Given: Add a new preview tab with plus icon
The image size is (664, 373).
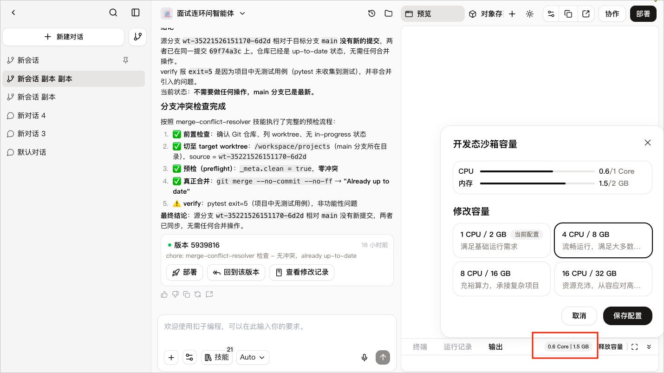Looking at the screenshot, I should (512, 14).
